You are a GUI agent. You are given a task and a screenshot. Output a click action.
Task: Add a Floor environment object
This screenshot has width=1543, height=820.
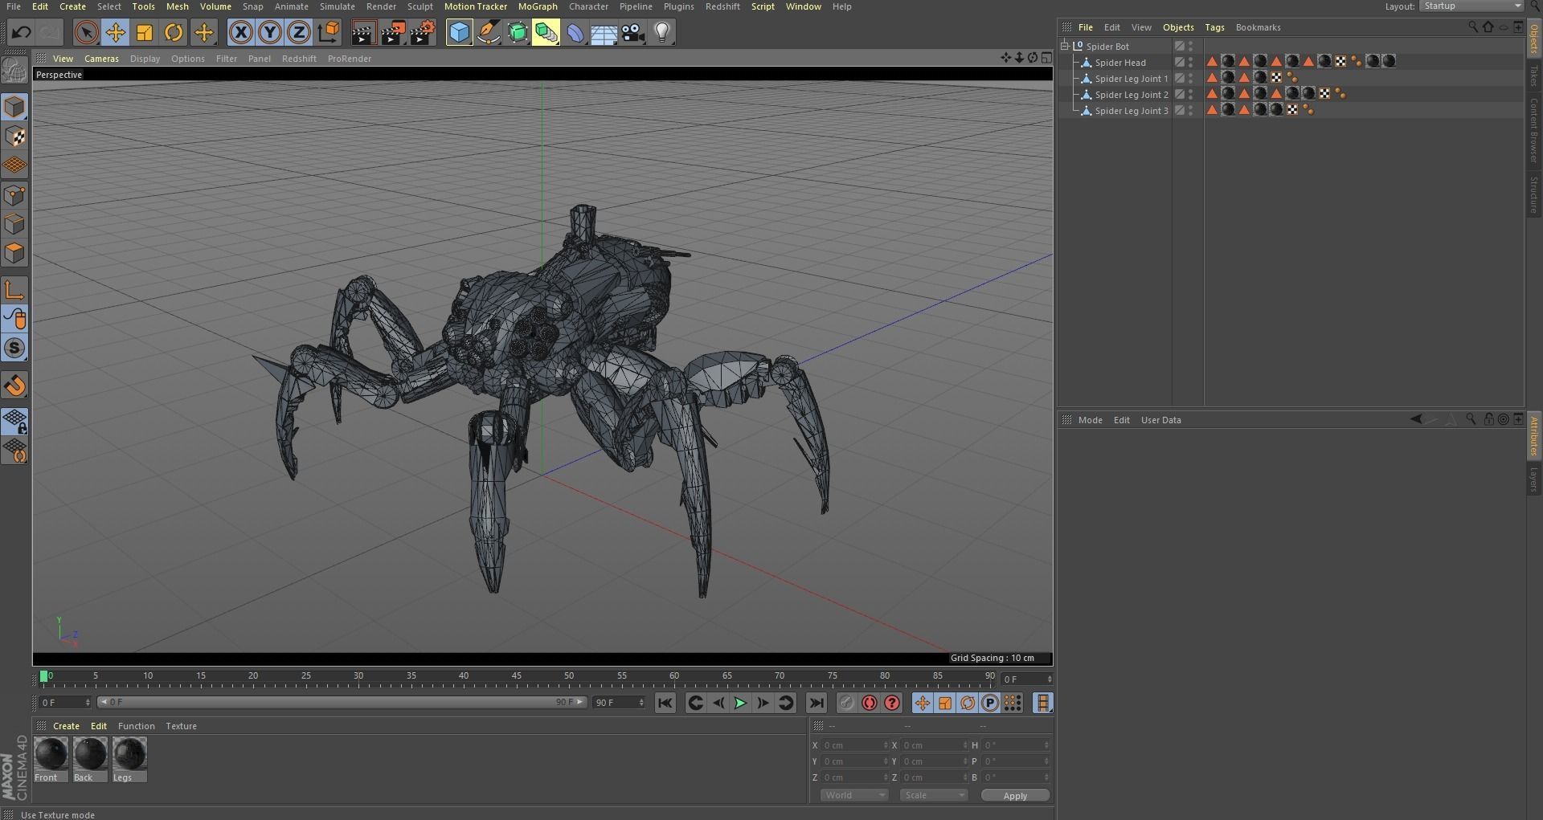[604, 33]
